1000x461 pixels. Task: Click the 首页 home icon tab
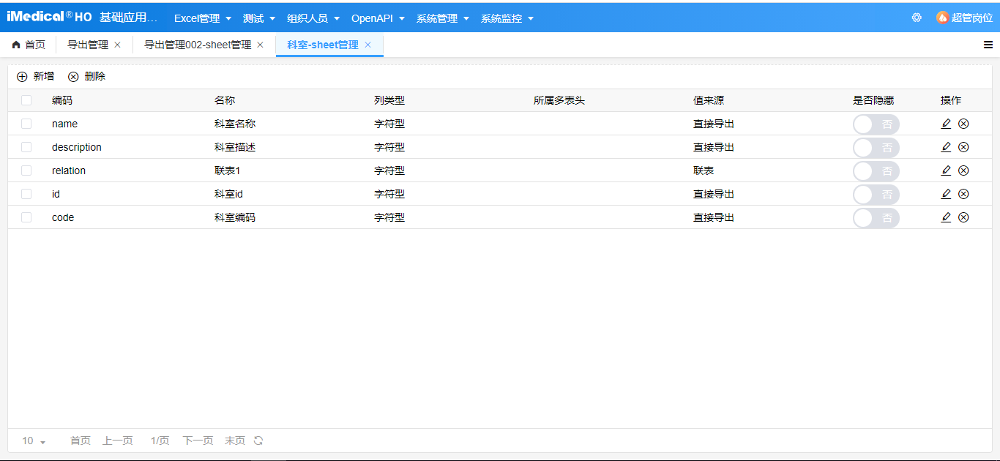(x=15, y=44)
